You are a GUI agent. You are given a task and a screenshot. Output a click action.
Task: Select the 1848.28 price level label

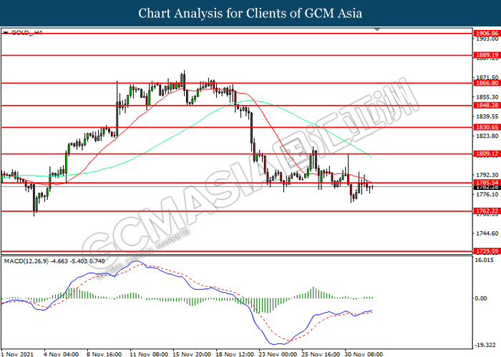tap(487, 105)
